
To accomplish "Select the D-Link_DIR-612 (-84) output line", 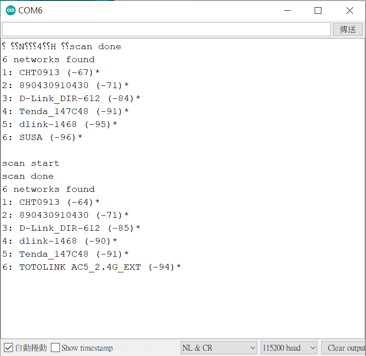I will (x=71, y=98).
